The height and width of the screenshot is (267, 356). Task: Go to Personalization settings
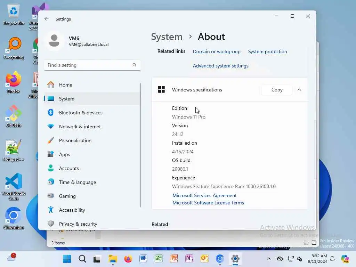pyautogui.click(x=92, y=140)
